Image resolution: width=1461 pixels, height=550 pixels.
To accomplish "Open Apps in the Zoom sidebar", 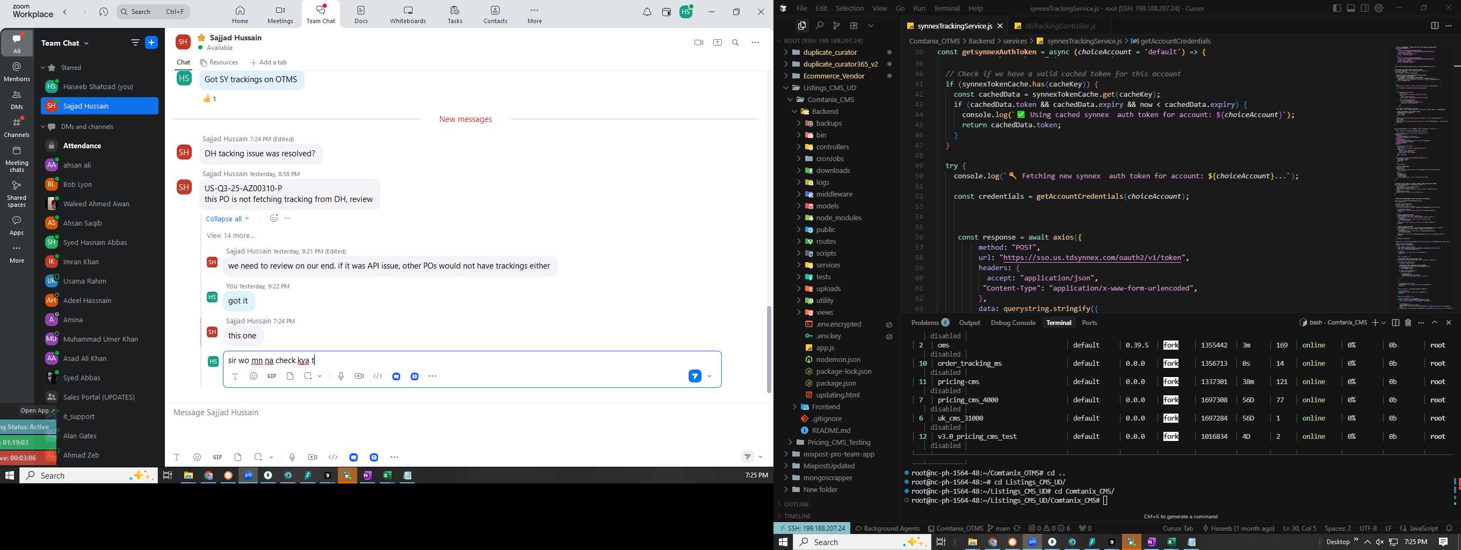I will [x=17, y=225].
